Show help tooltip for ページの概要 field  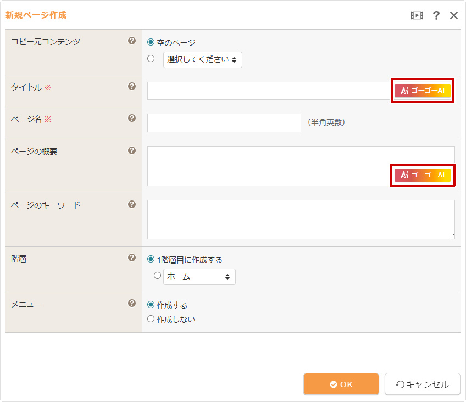(132, 150)
